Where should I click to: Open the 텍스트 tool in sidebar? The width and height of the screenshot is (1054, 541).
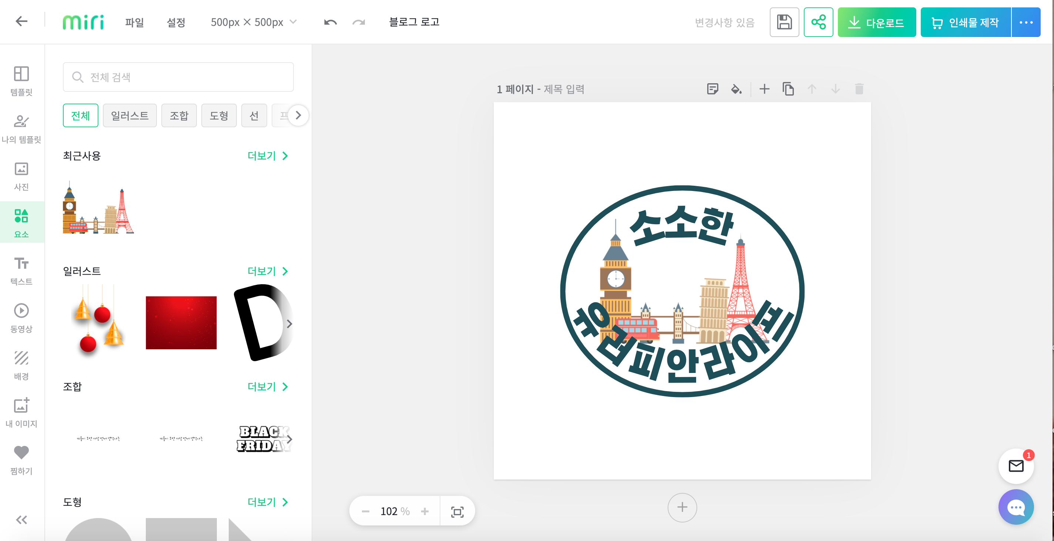click(21, 270)
